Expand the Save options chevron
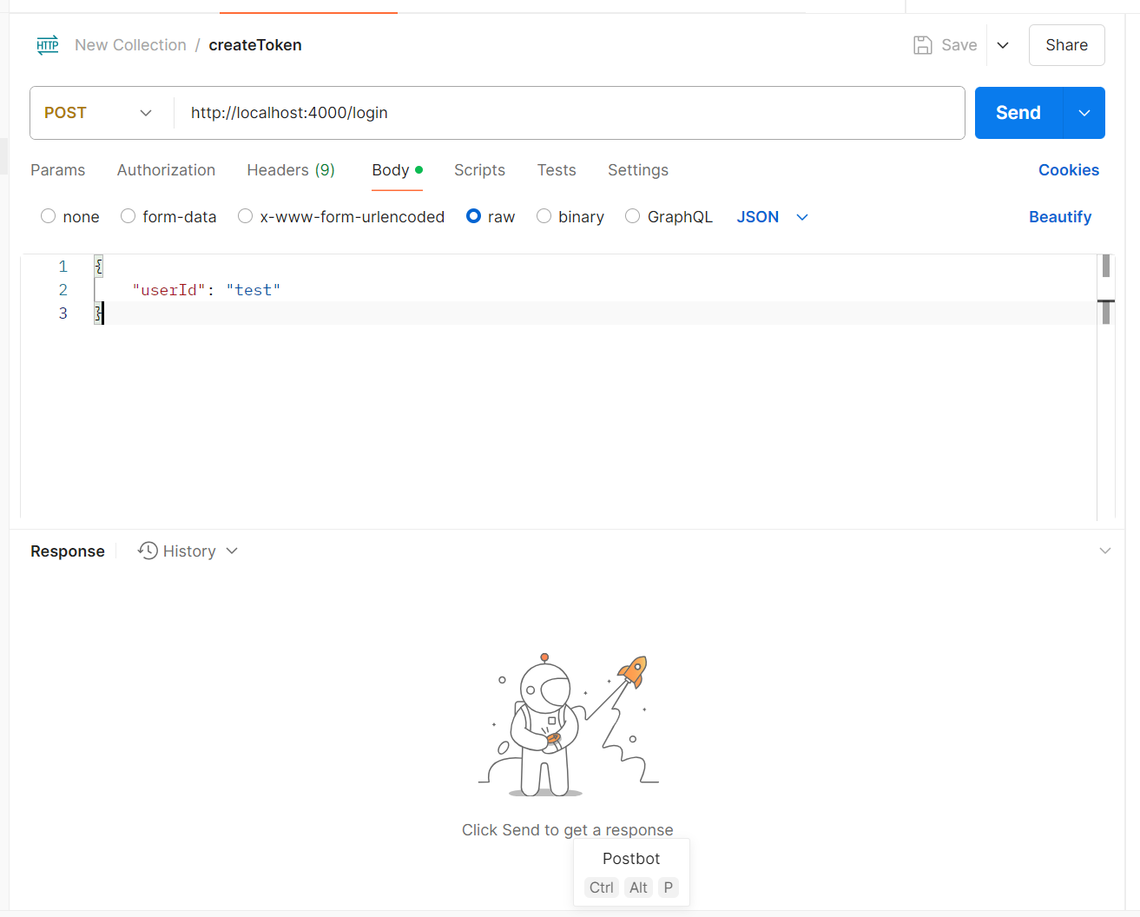Viewport: 1140px width, 917px height. pos(1003,45)
